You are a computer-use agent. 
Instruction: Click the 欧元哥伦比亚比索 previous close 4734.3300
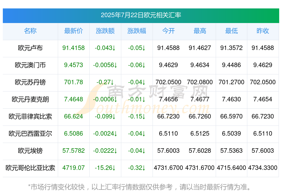(263, 168)
